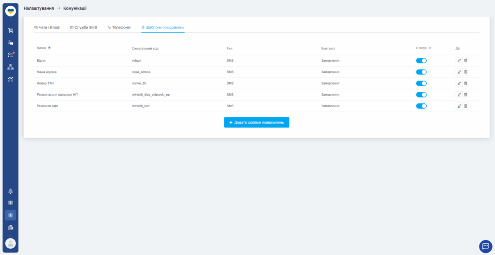Delete the Реквізити карт template

coord(466,106)
